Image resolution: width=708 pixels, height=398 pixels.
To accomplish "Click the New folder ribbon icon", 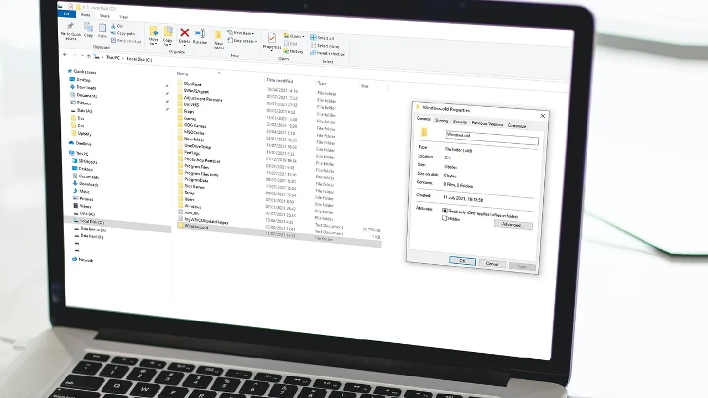I will pyautogui.click(x=218, y=35).
